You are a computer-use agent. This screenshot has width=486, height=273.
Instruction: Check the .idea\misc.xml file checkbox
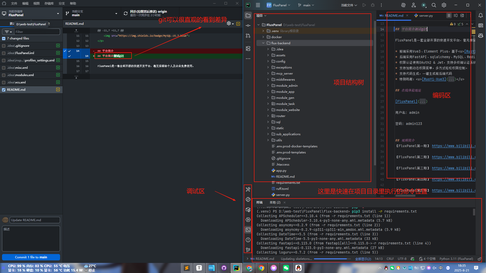point(4,68)
